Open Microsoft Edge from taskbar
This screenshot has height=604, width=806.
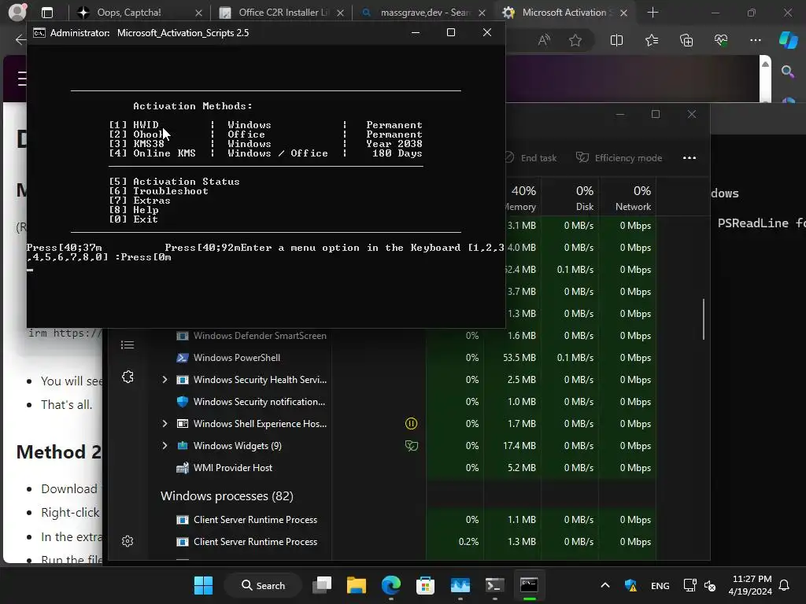(391, 585)
